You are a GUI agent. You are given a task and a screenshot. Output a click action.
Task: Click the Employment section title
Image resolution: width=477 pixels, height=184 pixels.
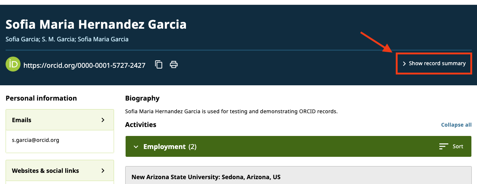[x=164, y=147]
